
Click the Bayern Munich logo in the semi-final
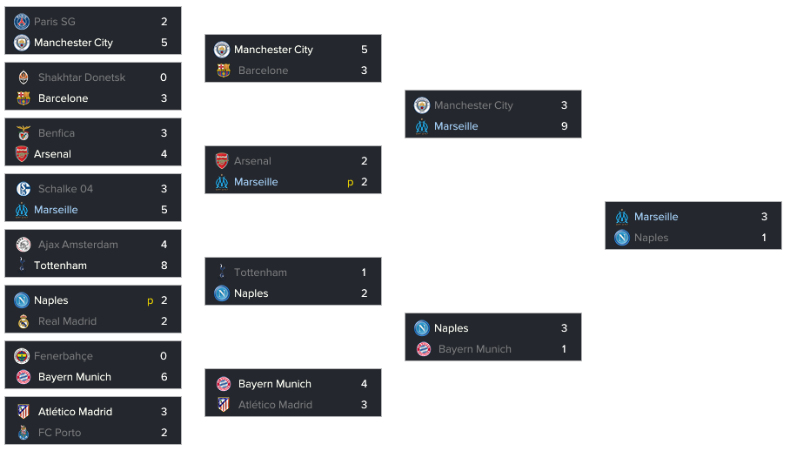[x=423, y=349]
